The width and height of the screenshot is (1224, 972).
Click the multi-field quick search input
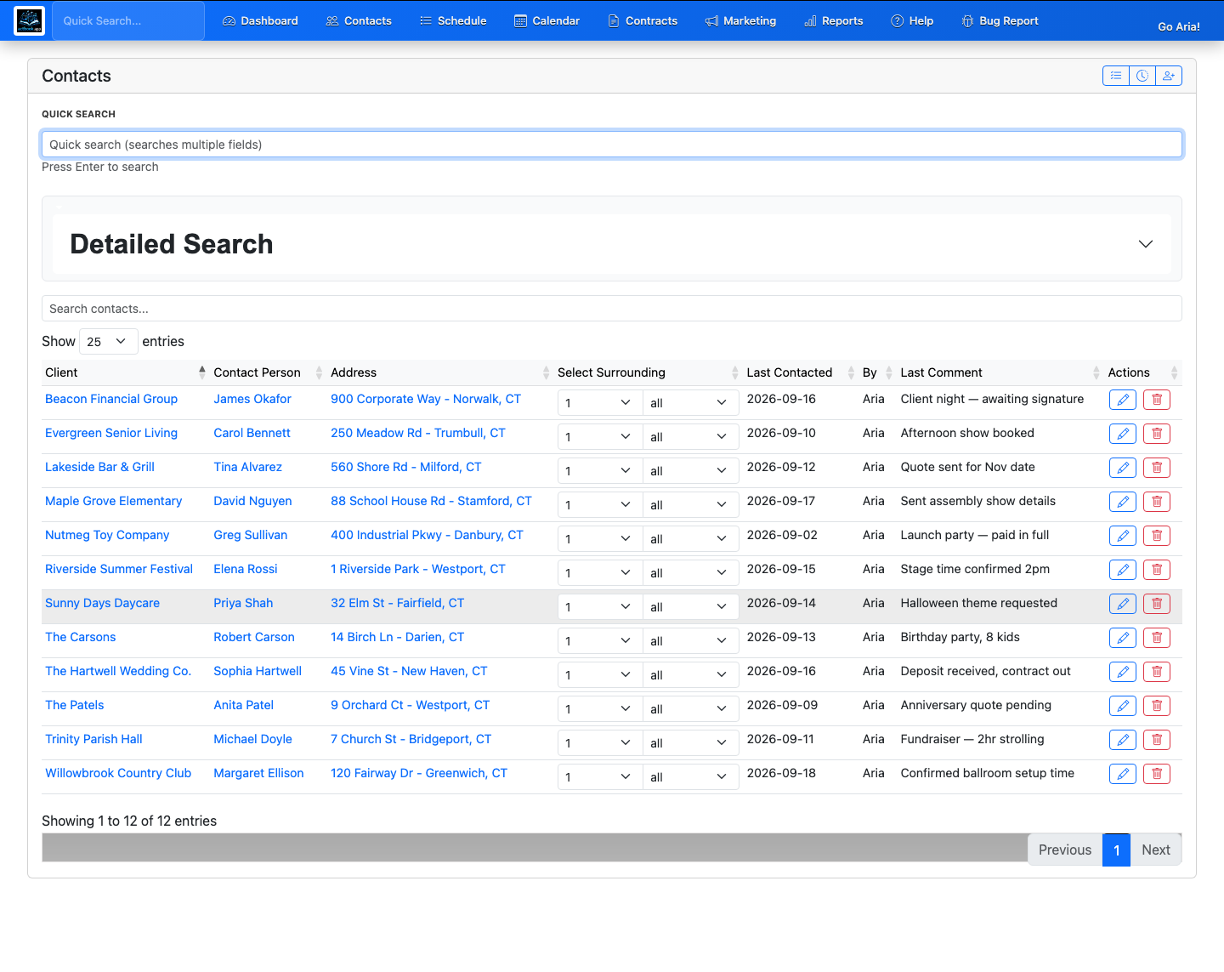pos(612,145)
